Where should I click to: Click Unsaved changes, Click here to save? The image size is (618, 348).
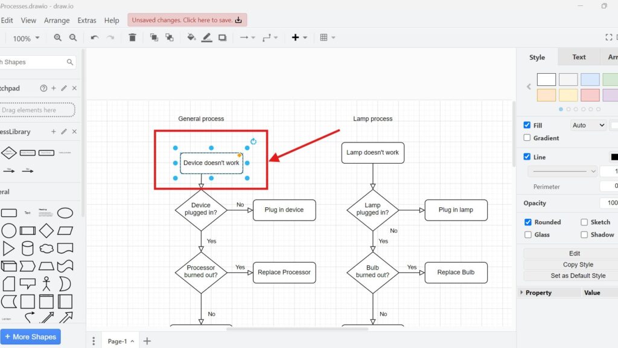click(x=187, y=19)
